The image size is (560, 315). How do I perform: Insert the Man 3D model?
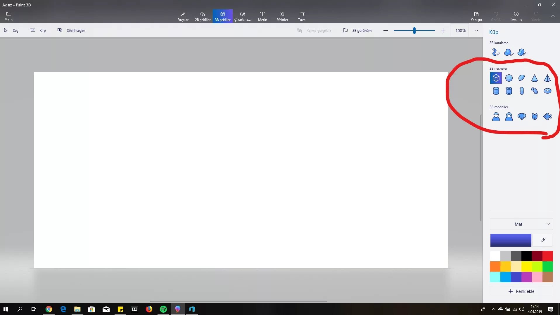(x=496, y=116)
